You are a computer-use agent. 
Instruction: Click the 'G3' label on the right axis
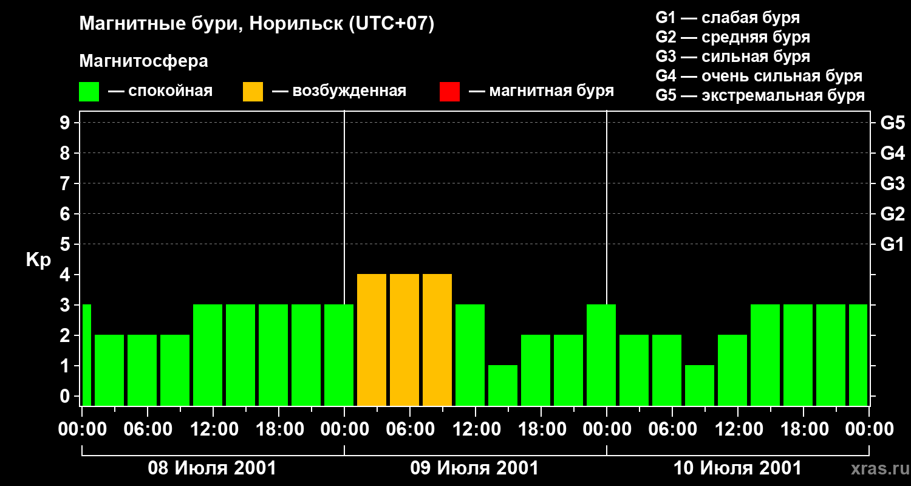click(x=892, y=183)
